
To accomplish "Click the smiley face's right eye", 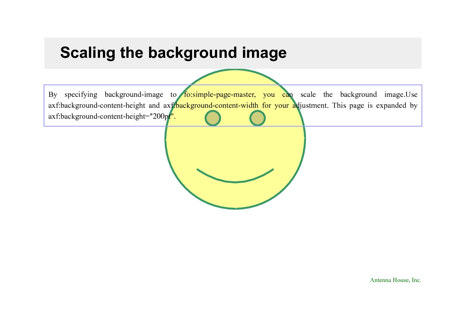I will (x=257, y=118).
